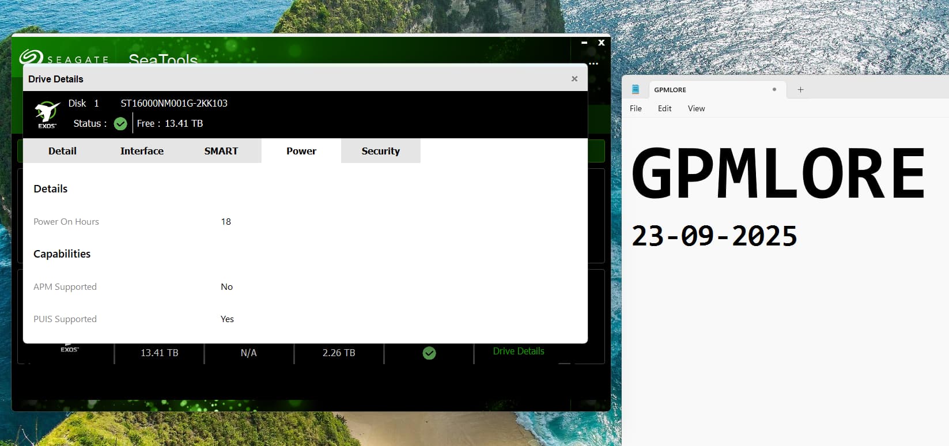The width and height of the screenshot is (949, 446).
Task: Click the Exos drive logo in dialog header
Action: (47, 115)
